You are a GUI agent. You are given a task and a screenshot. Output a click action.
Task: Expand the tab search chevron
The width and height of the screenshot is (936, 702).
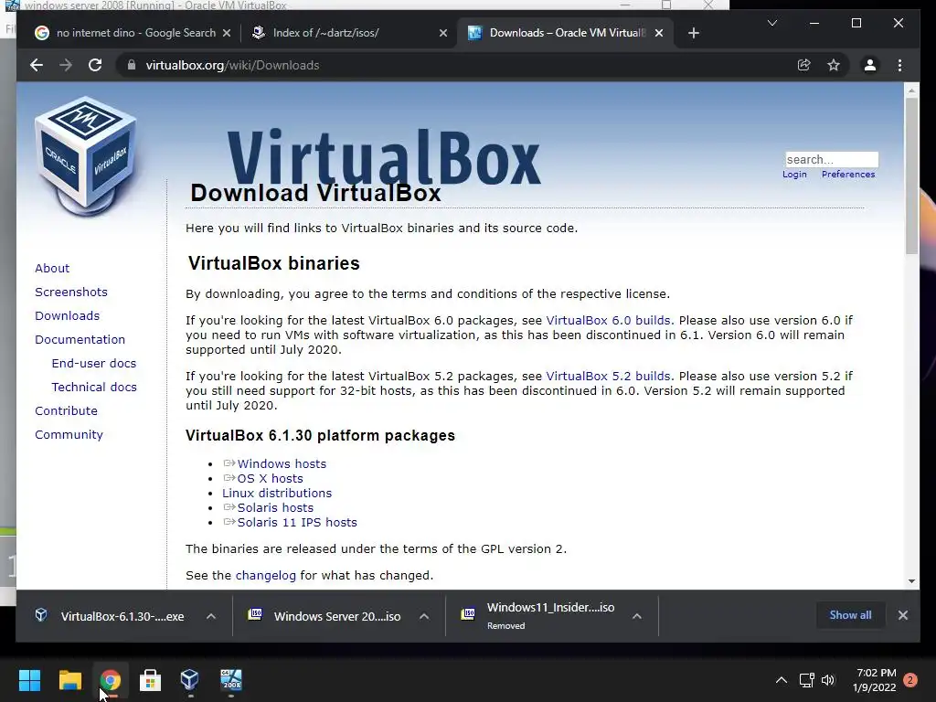pos(771,23)
